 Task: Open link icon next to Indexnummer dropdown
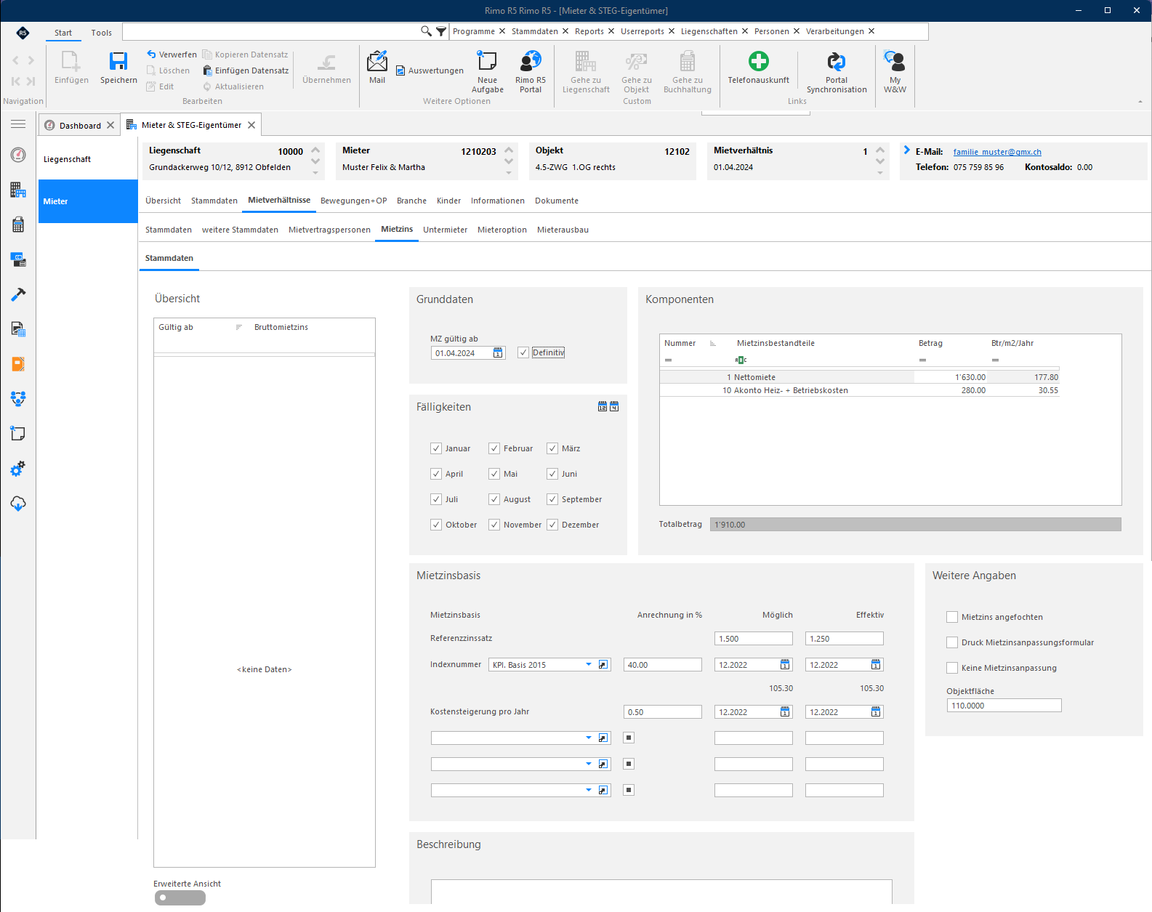click(603, 665)
